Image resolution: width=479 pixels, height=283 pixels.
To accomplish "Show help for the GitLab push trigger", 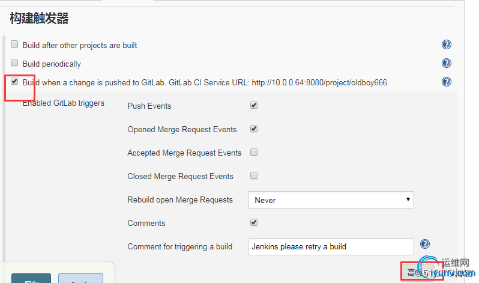I will (x=447, y=82).
